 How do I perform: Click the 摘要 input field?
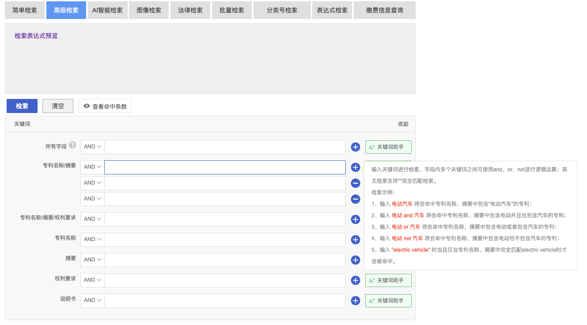coord(225,260)
